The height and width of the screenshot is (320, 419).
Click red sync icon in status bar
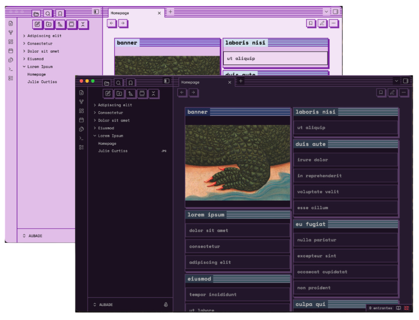(x=407, y=308)
